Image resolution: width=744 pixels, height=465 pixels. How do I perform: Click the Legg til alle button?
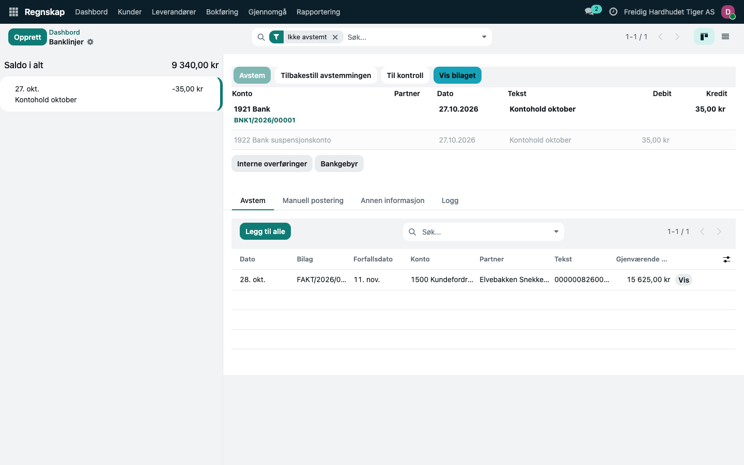pos(265,231)
